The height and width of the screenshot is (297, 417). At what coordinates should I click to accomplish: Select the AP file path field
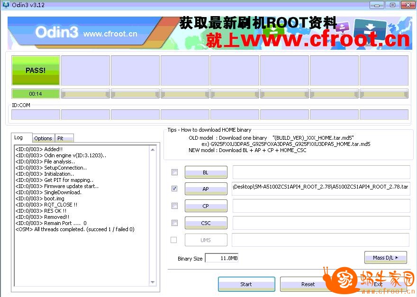321,189
